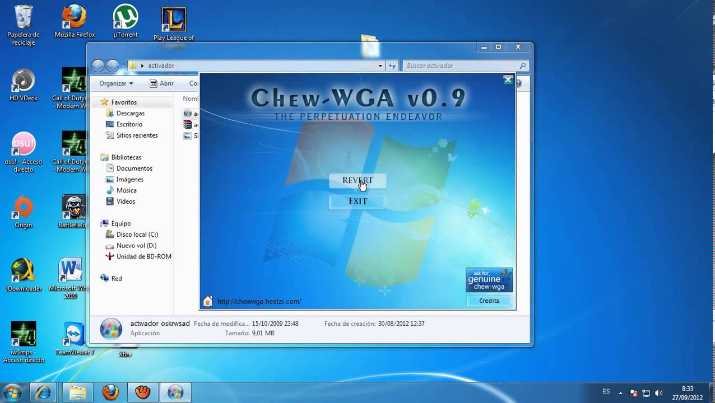Open Escritorio in the navigation pane
Screen dimensions: 715x403
[129, 124]
